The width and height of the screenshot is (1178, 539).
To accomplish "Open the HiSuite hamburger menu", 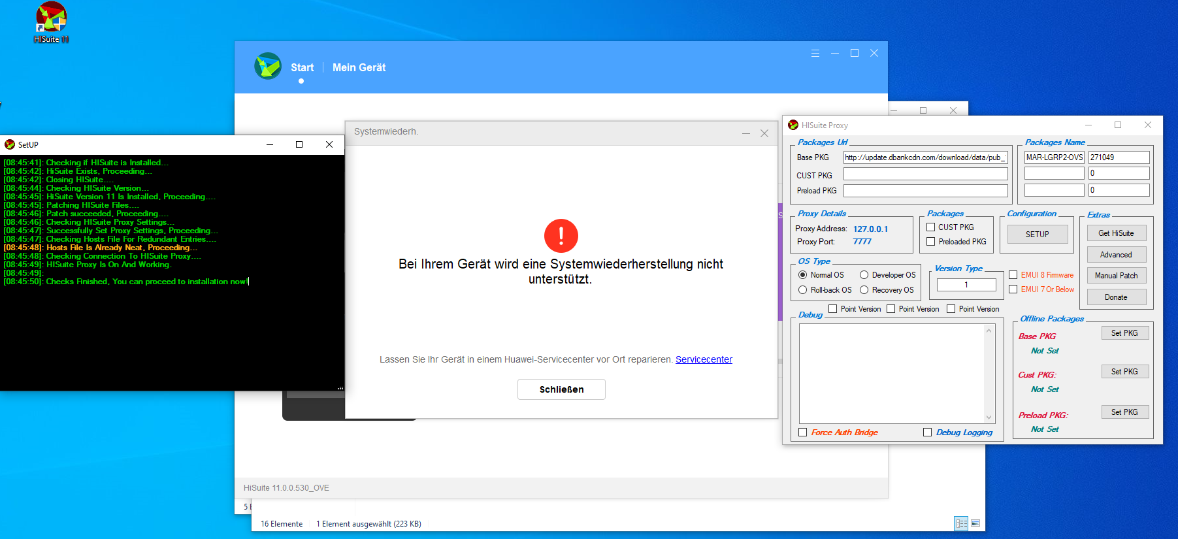I will click(x=815, y=54).
